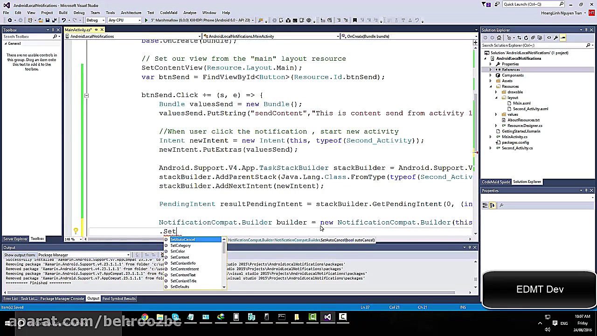
Task: Expand the MainActivity.cs node
Action: [x=491, y=137]
